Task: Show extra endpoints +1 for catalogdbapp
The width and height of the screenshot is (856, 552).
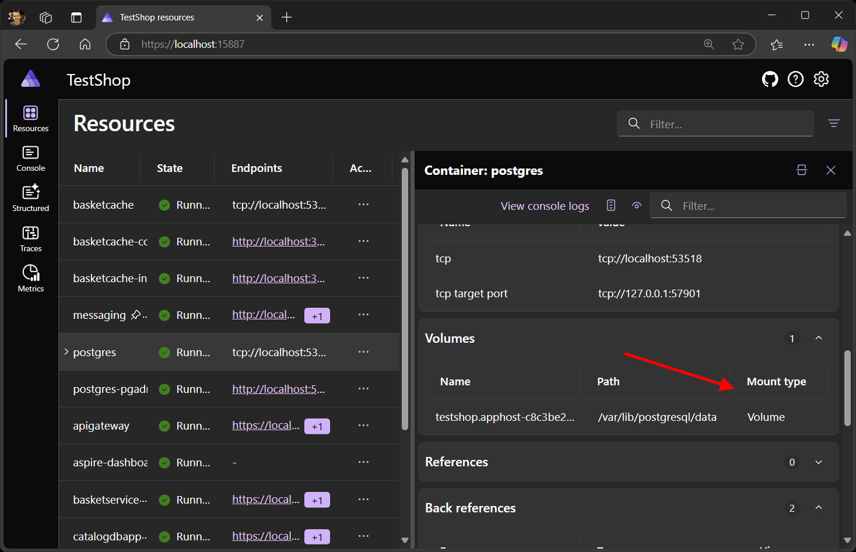Action: (317, 537)
